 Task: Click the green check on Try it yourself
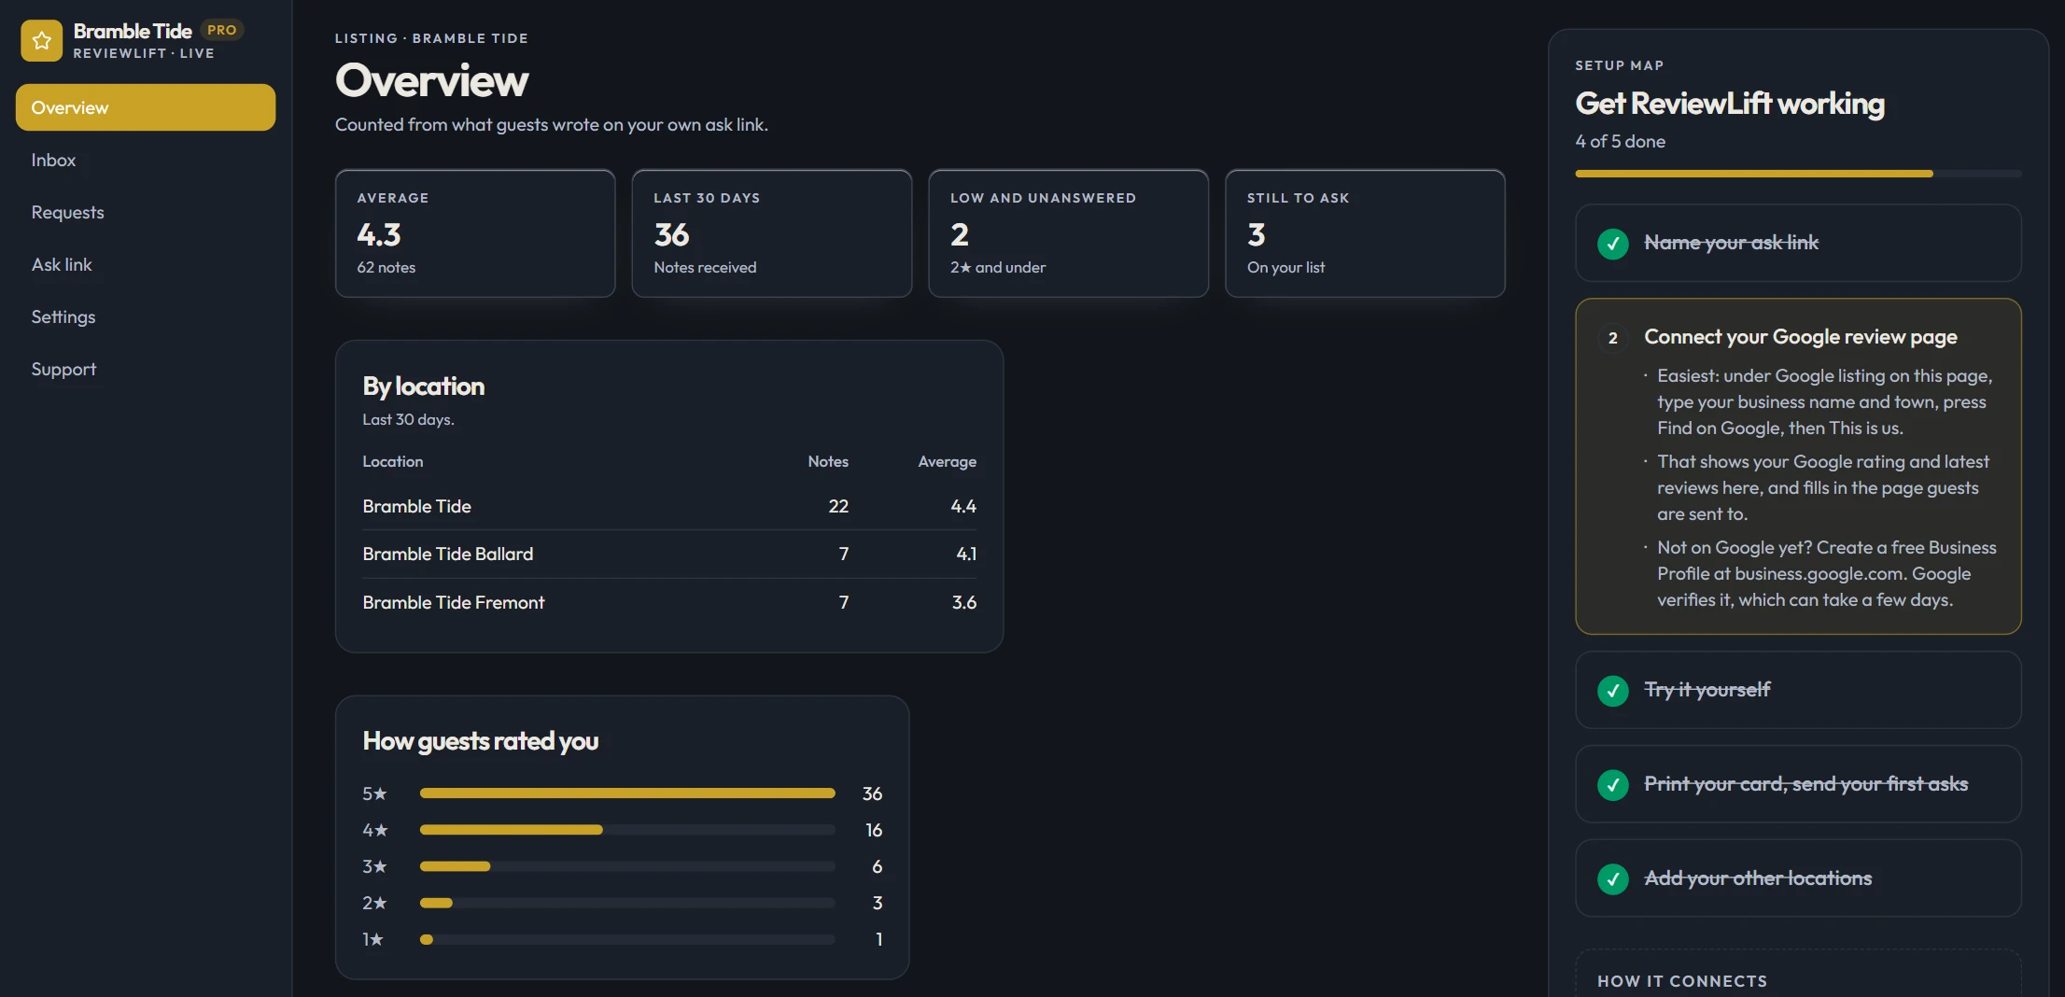[1612, 691]
